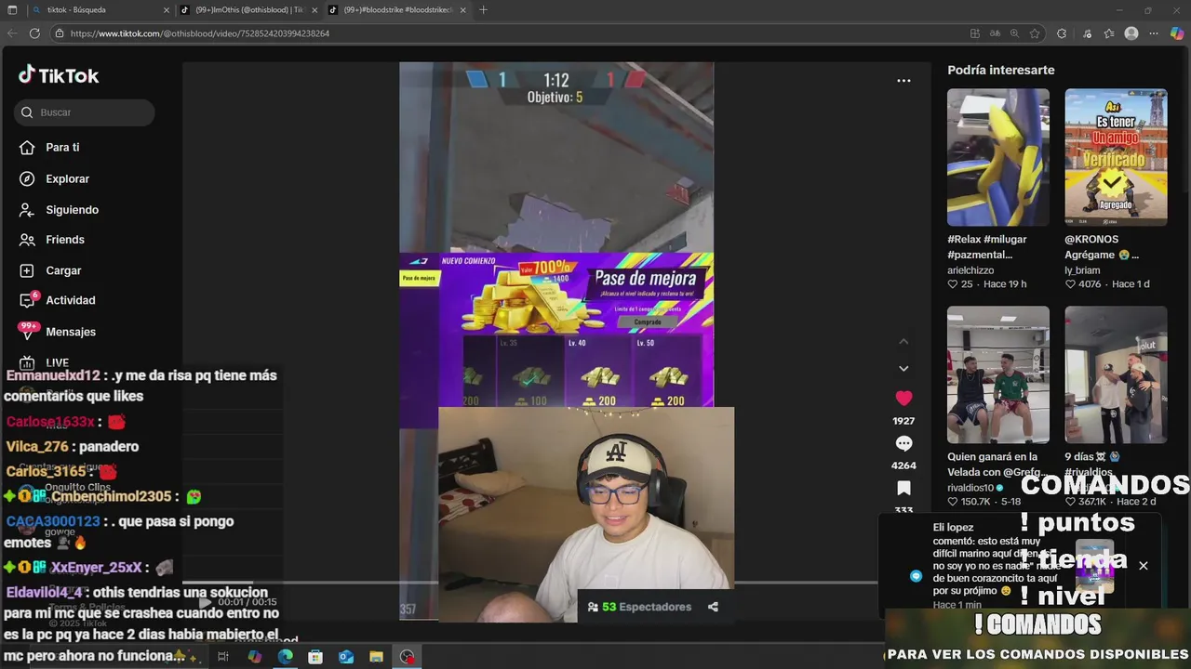The width and height of the screenshot is (1191, 669).
Task: Open the #Relax #milugar video thumbnail
Action: pos(998,157)
